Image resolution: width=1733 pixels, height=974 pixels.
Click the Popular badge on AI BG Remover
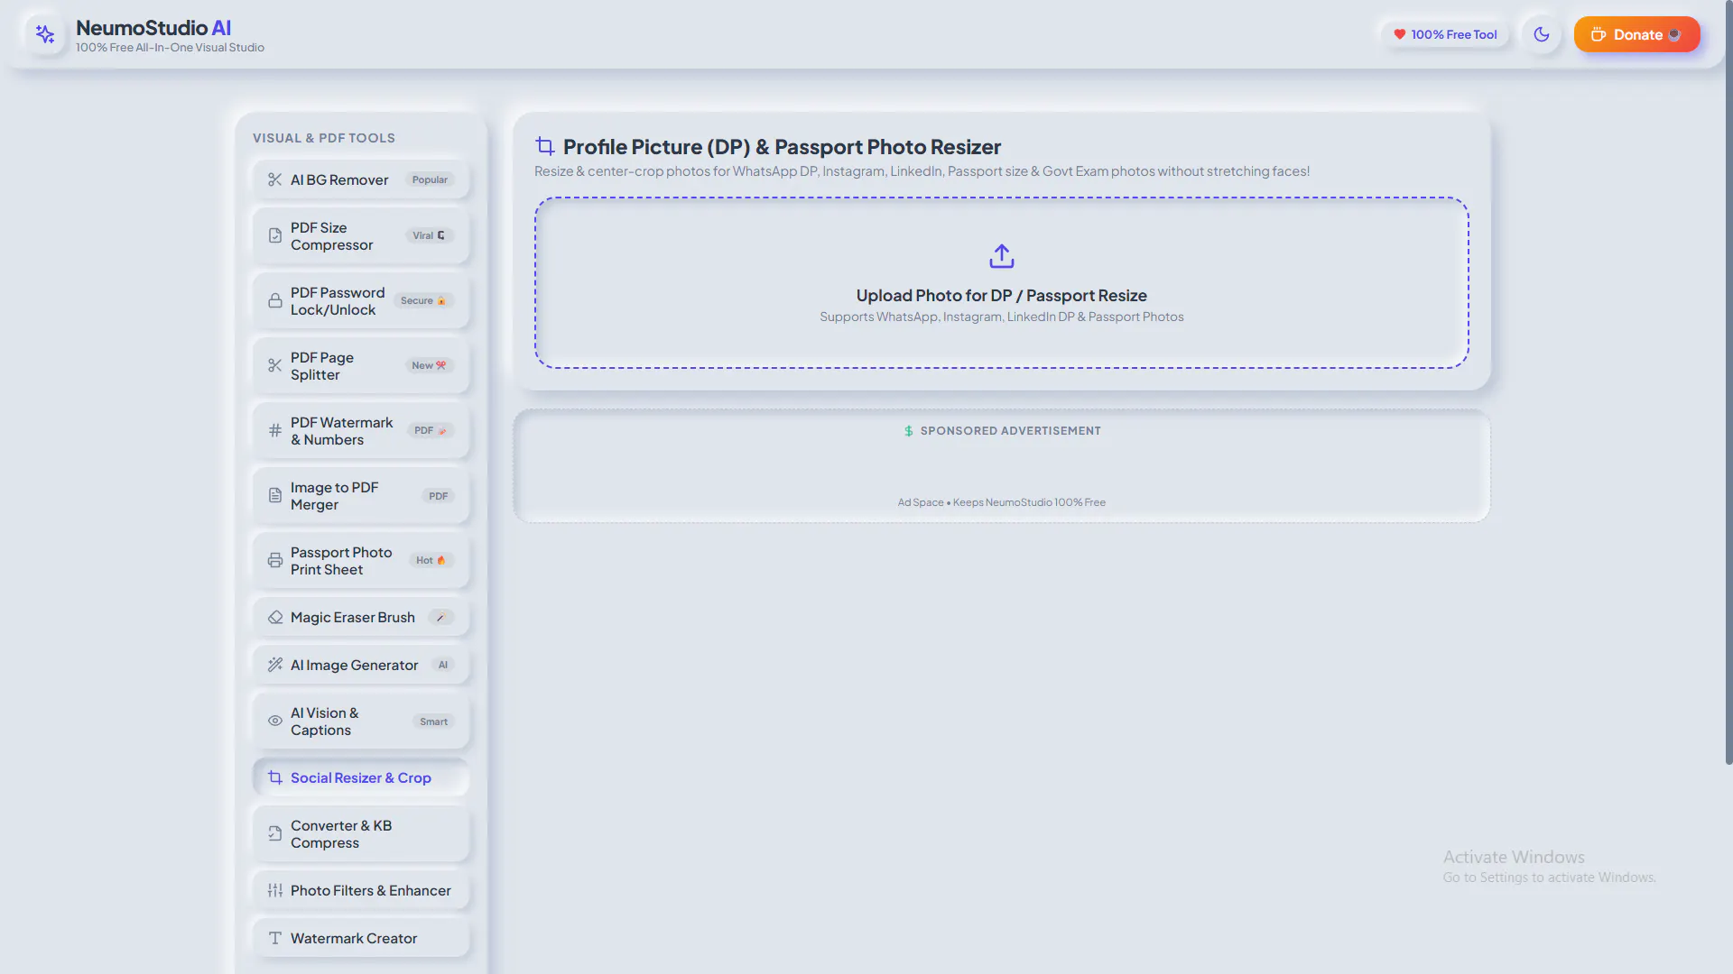tap(430, 179)
